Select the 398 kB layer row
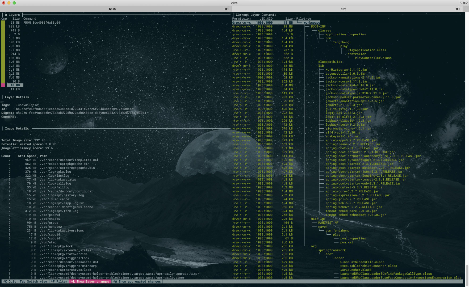 14,42
